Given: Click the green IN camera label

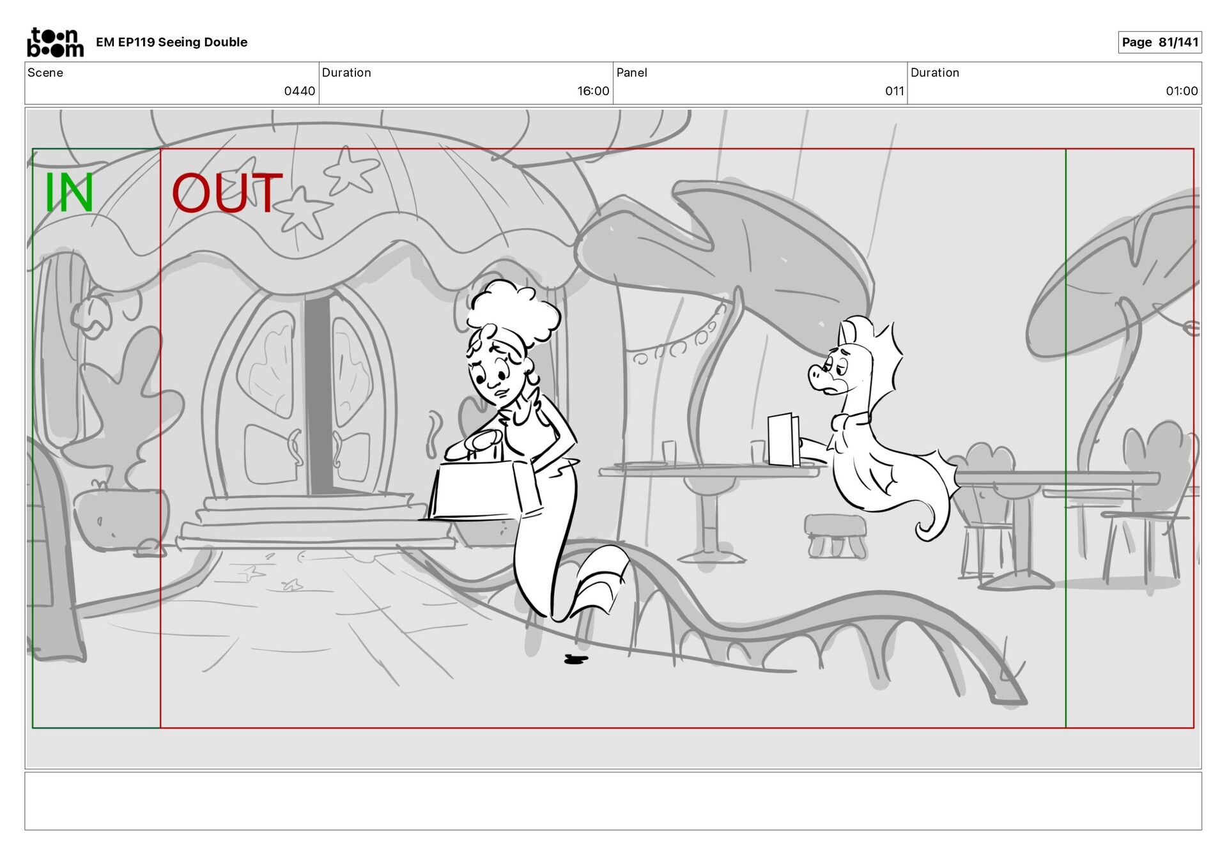Looking at the screenshot, I should (x=69, y=192).
